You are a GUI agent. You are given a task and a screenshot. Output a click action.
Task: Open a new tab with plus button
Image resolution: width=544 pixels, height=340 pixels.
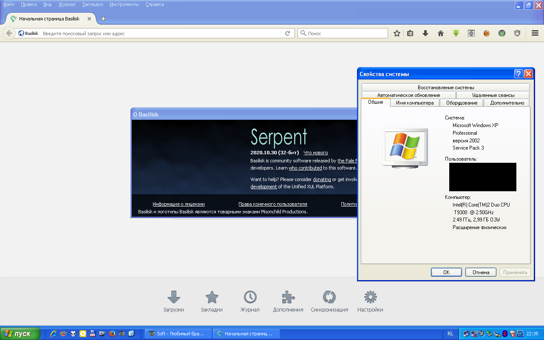click(103, 19)
